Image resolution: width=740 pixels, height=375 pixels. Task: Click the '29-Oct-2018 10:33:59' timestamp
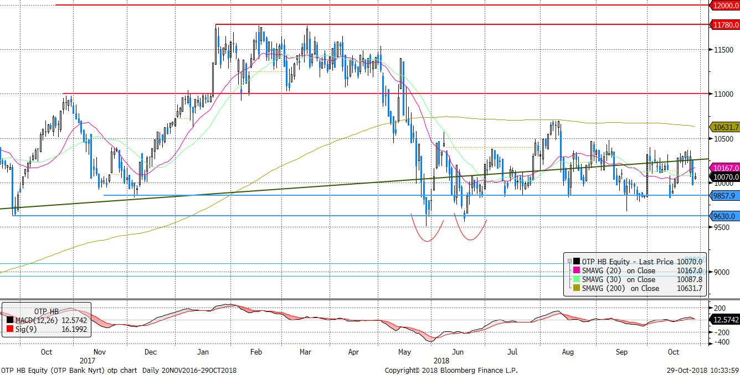click(702, 370)
